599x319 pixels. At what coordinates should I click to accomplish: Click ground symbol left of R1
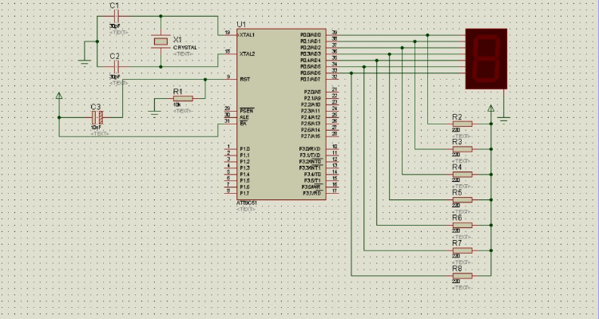coord(154,112)
